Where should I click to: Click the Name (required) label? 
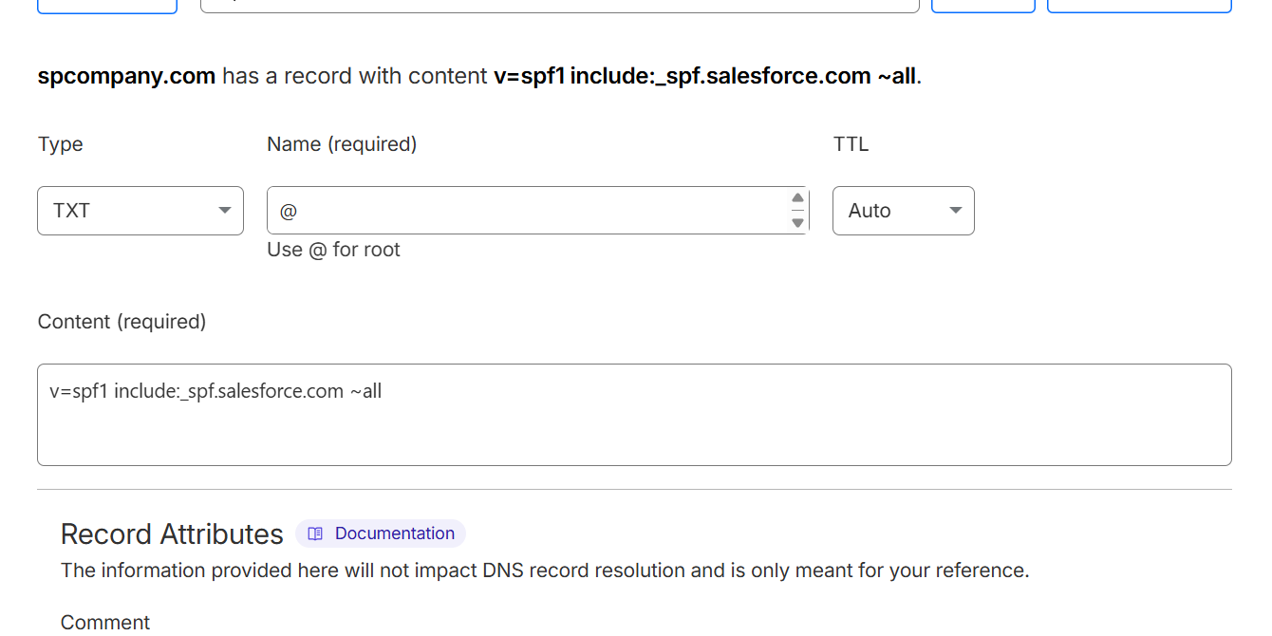(x=342, y=144)
